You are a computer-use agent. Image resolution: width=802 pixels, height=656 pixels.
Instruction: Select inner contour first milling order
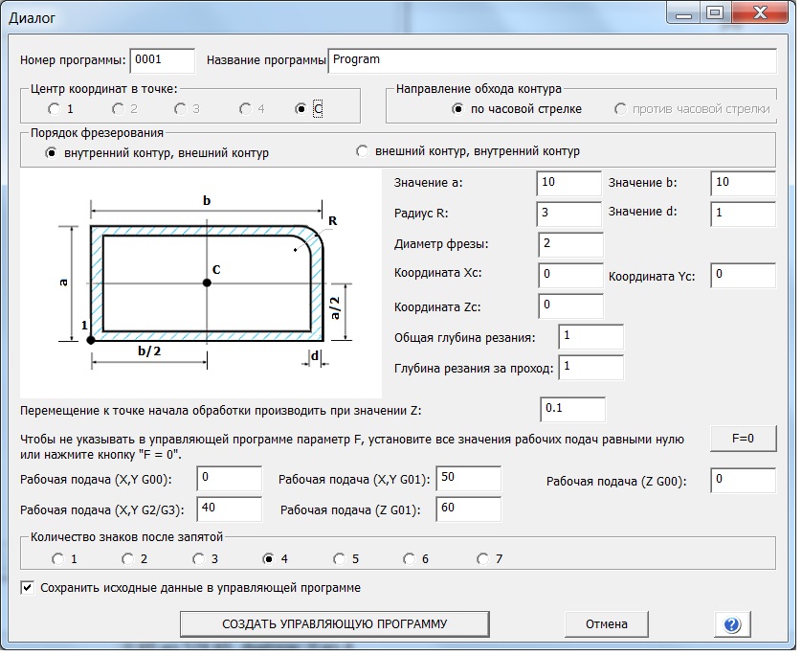pos(51,153)
